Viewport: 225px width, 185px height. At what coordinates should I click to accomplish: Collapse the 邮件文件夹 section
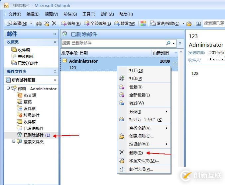55,72
